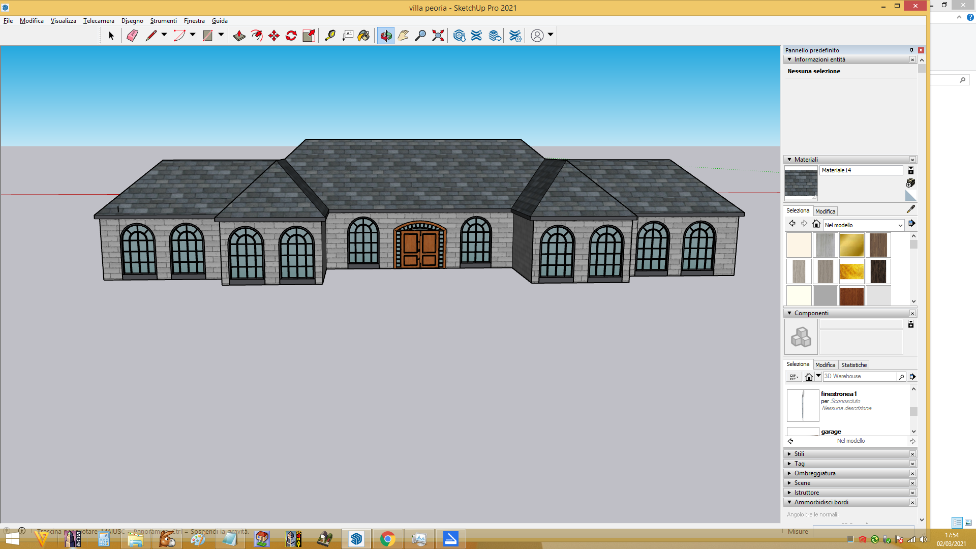Switch to the Statistiche tab
The width and height of the screenshot is (976, 549).
tap(854, 365)
